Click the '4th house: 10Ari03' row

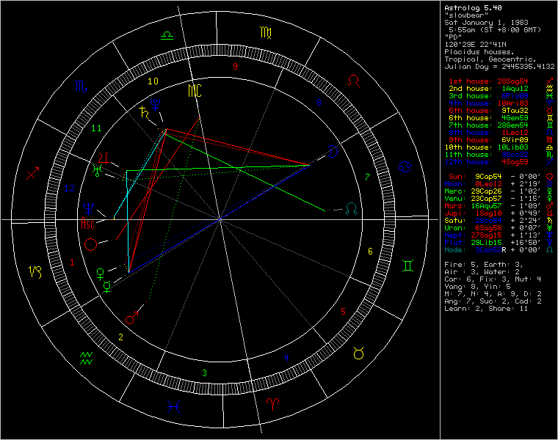(501, 103)
